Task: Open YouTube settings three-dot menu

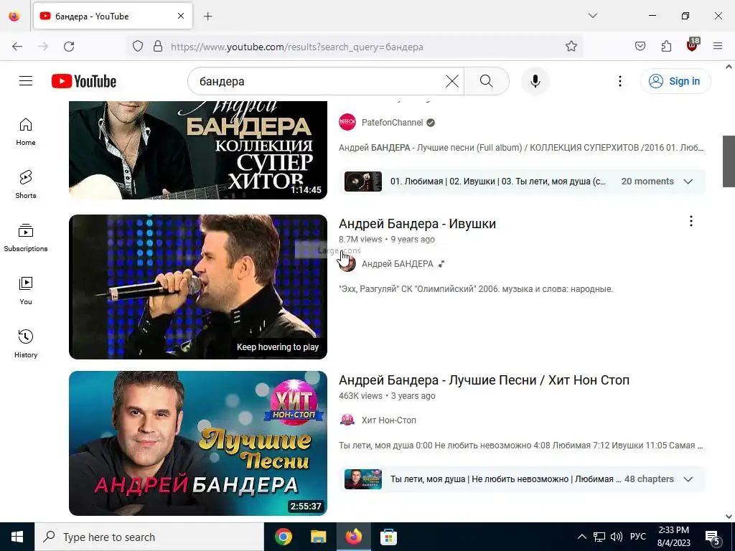Action: (619, 81)
